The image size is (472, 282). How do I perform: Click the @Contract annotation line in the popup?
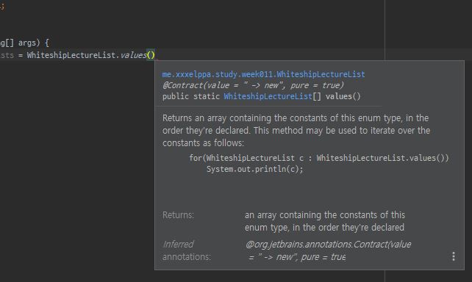pyautogui.click(x=253, y=85)
